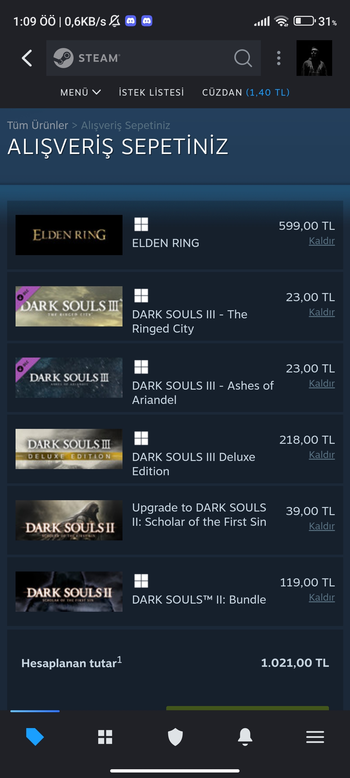Open the profile avatar picture

coord(314,58)
